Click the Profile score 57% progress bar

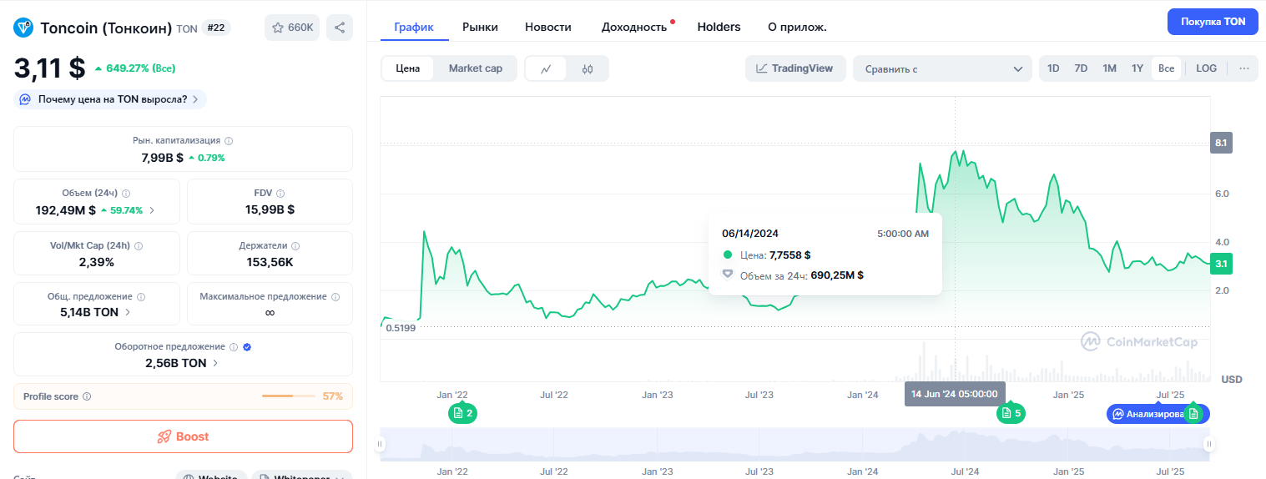click(289, 396)
